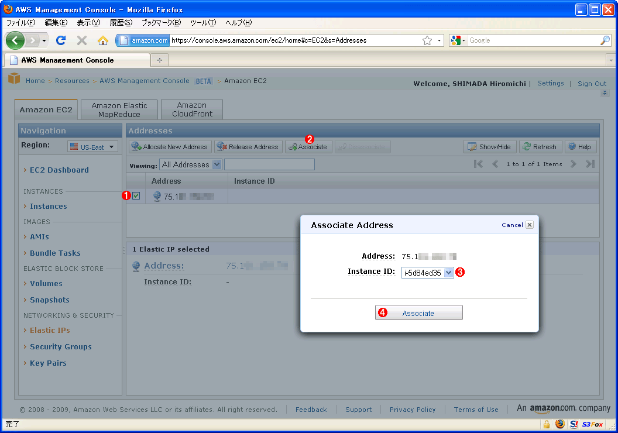The width and height of the screenshot is (618, 433).
Task: Reload the page with the refresh icon
Action: pos(61,40)
